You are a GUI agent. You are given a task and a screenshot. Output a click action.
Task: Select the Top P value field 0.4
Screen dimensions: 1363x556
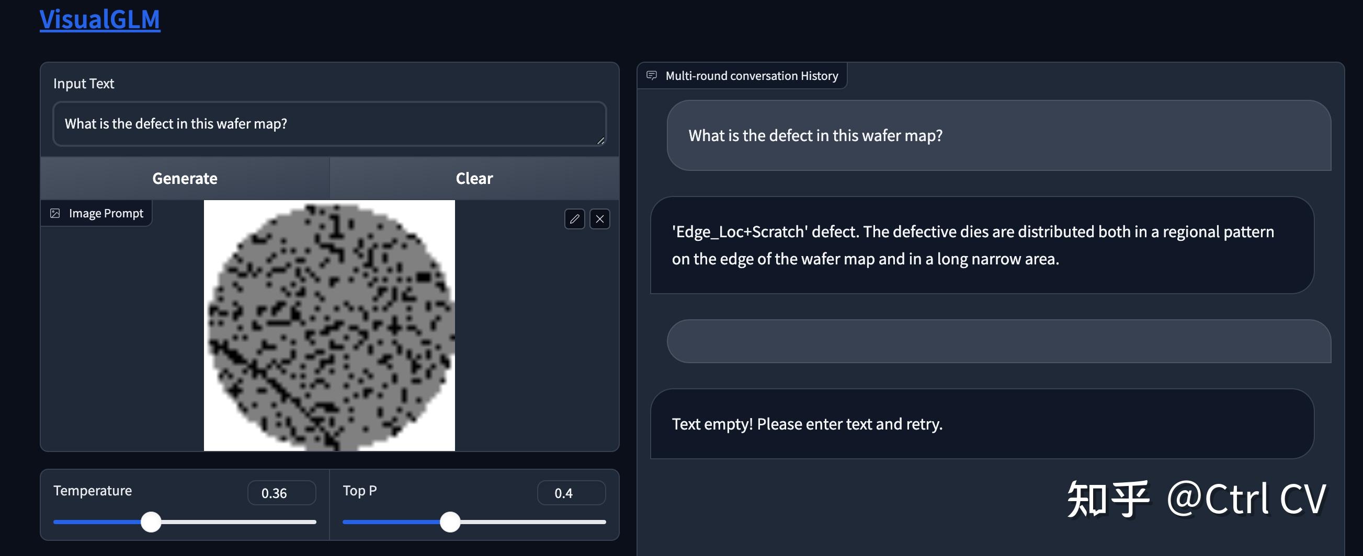(x=571, y=493)
